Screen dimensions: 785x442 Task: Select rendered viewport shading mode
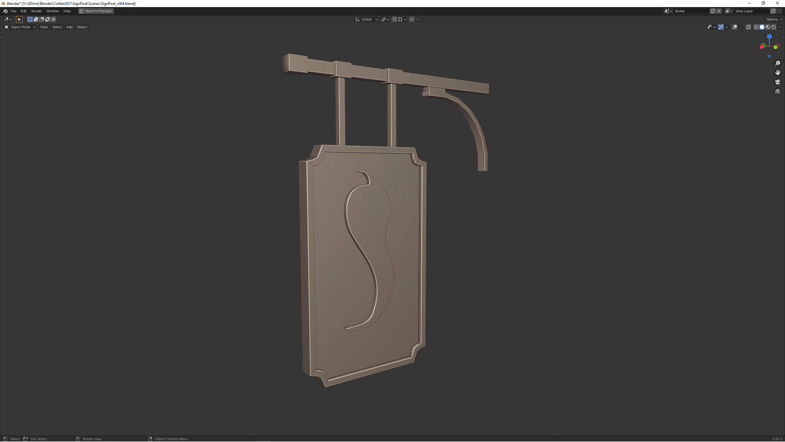click(x=774, y=27)
